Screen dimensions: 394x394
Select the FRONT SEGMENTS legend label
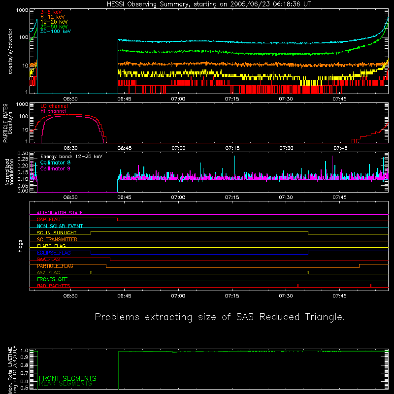coord(67,378)
